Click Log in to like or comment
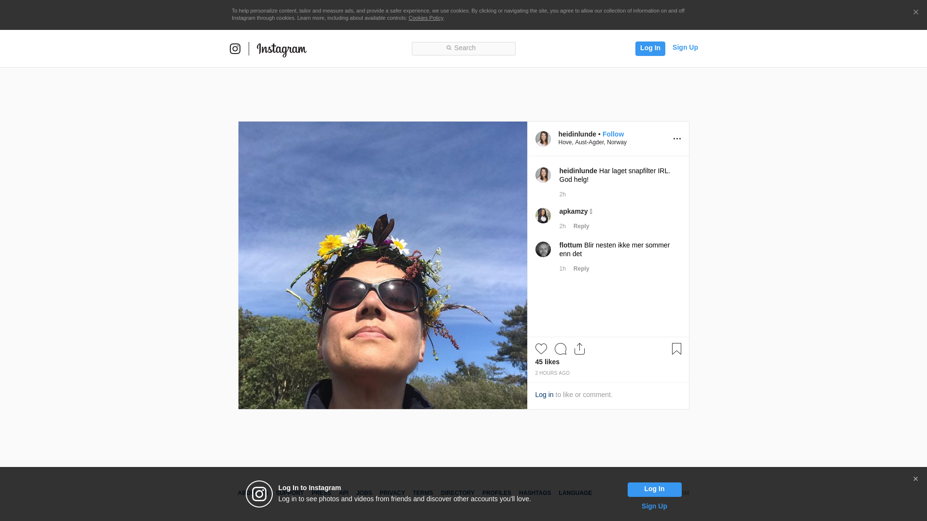927x521 pixels. (544, 395)
